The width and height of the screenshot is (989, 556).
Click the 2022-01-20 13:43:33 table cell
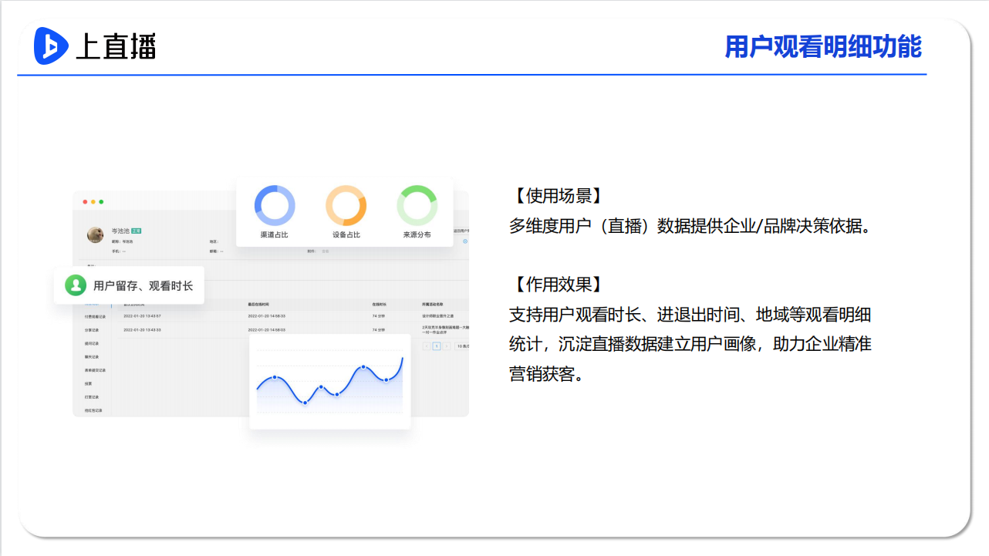pos(143,329)
